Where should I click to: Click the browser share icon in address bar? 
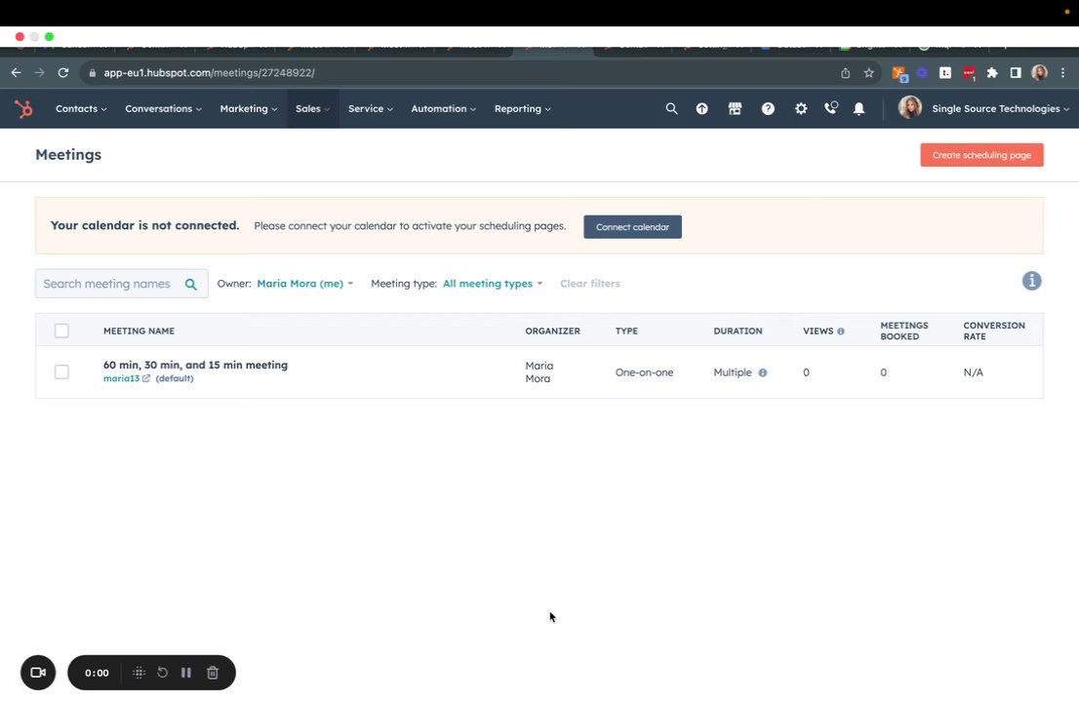(845, 73)
